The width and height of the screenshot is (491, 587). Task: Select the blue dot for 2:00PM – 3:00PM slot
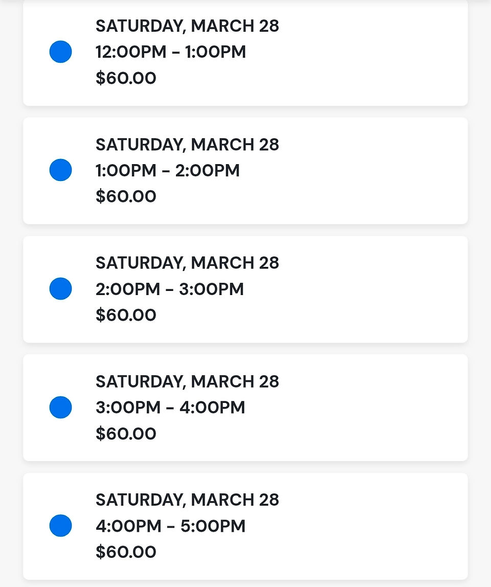point(61,288)
